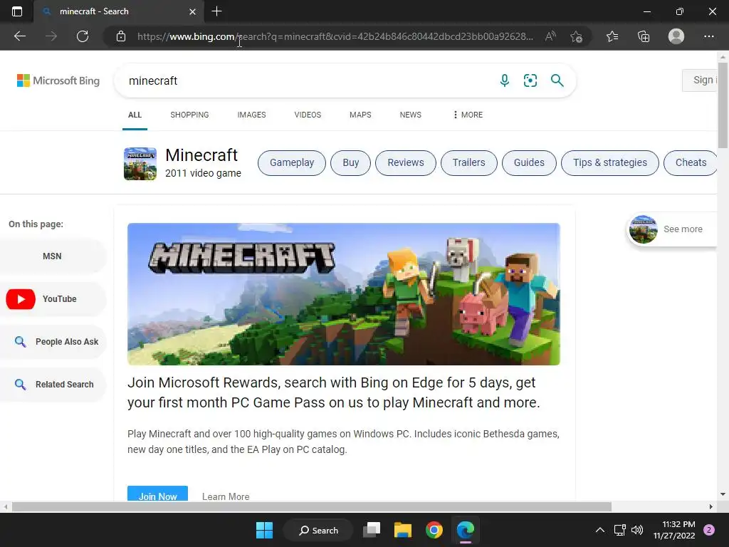The image size is (729, 547).
Task: Switch to SHOPPING tab
Action: point(189,115)
